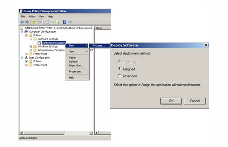Click the Software Settings folder icon
The width and height of the screenshot is (228, 147).
tap(35, 39)
